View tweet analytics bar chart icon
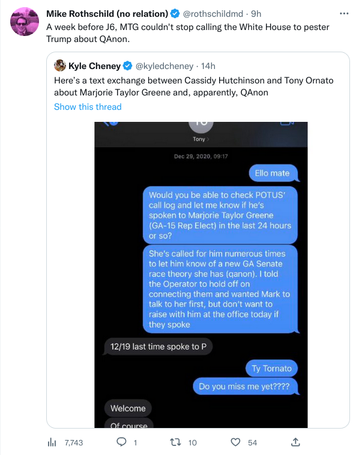Image resolution: width=359 pixels, height=455 pixels. coord(52,442)
